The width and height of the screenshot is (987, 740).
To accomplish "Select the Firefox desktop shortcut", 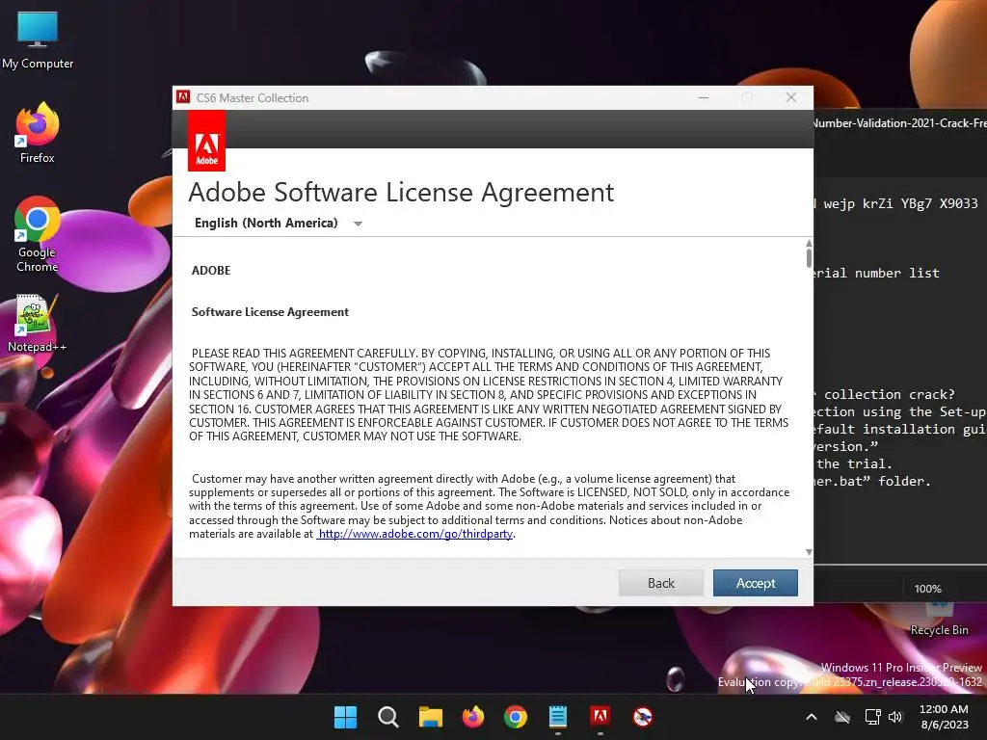I will pos(38,133).
